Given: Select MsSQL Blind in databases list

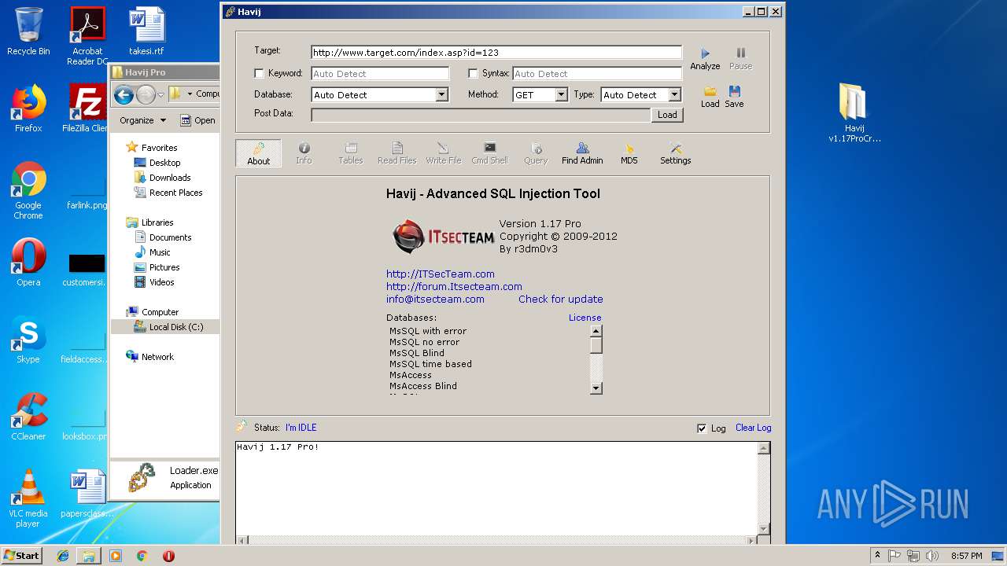Looking at the screenshot, I should tap(417, 353).
